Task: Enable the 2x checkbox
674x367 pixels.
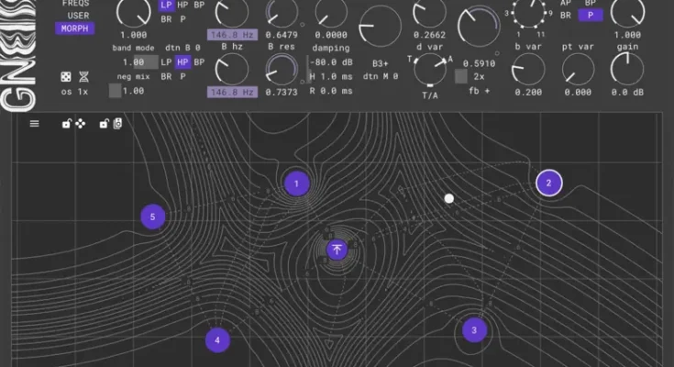Action: (x=460, y=76)
